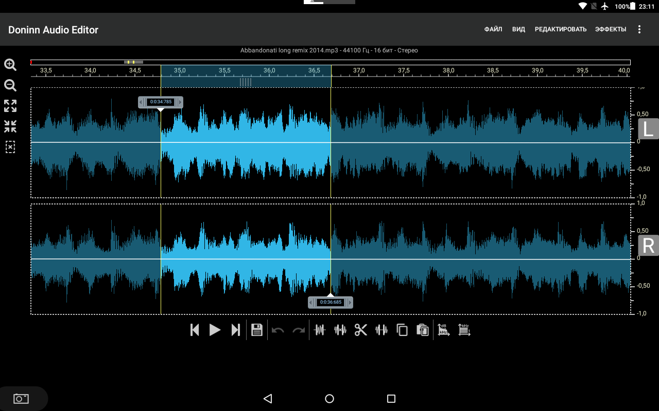This screenshot has width=659, height=411.
Task: Click the waveform icon with X (delete selection)
Action: click(340, 330)
